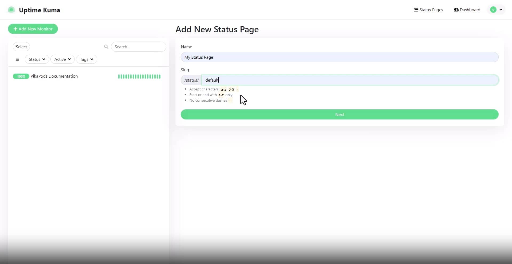
Task: Click the green user avatar icon
Action: click(493, 10)
